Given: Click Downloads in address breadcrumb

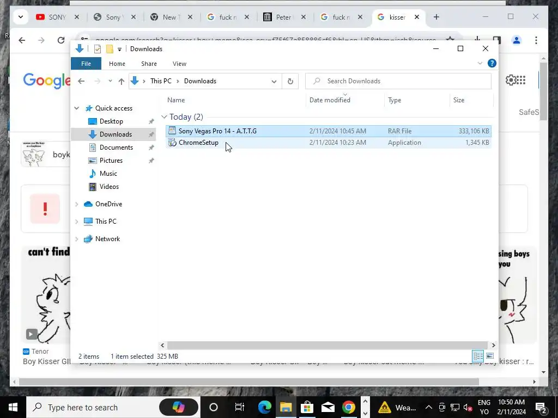Looking at the screenshot, I should coord(200,81).
